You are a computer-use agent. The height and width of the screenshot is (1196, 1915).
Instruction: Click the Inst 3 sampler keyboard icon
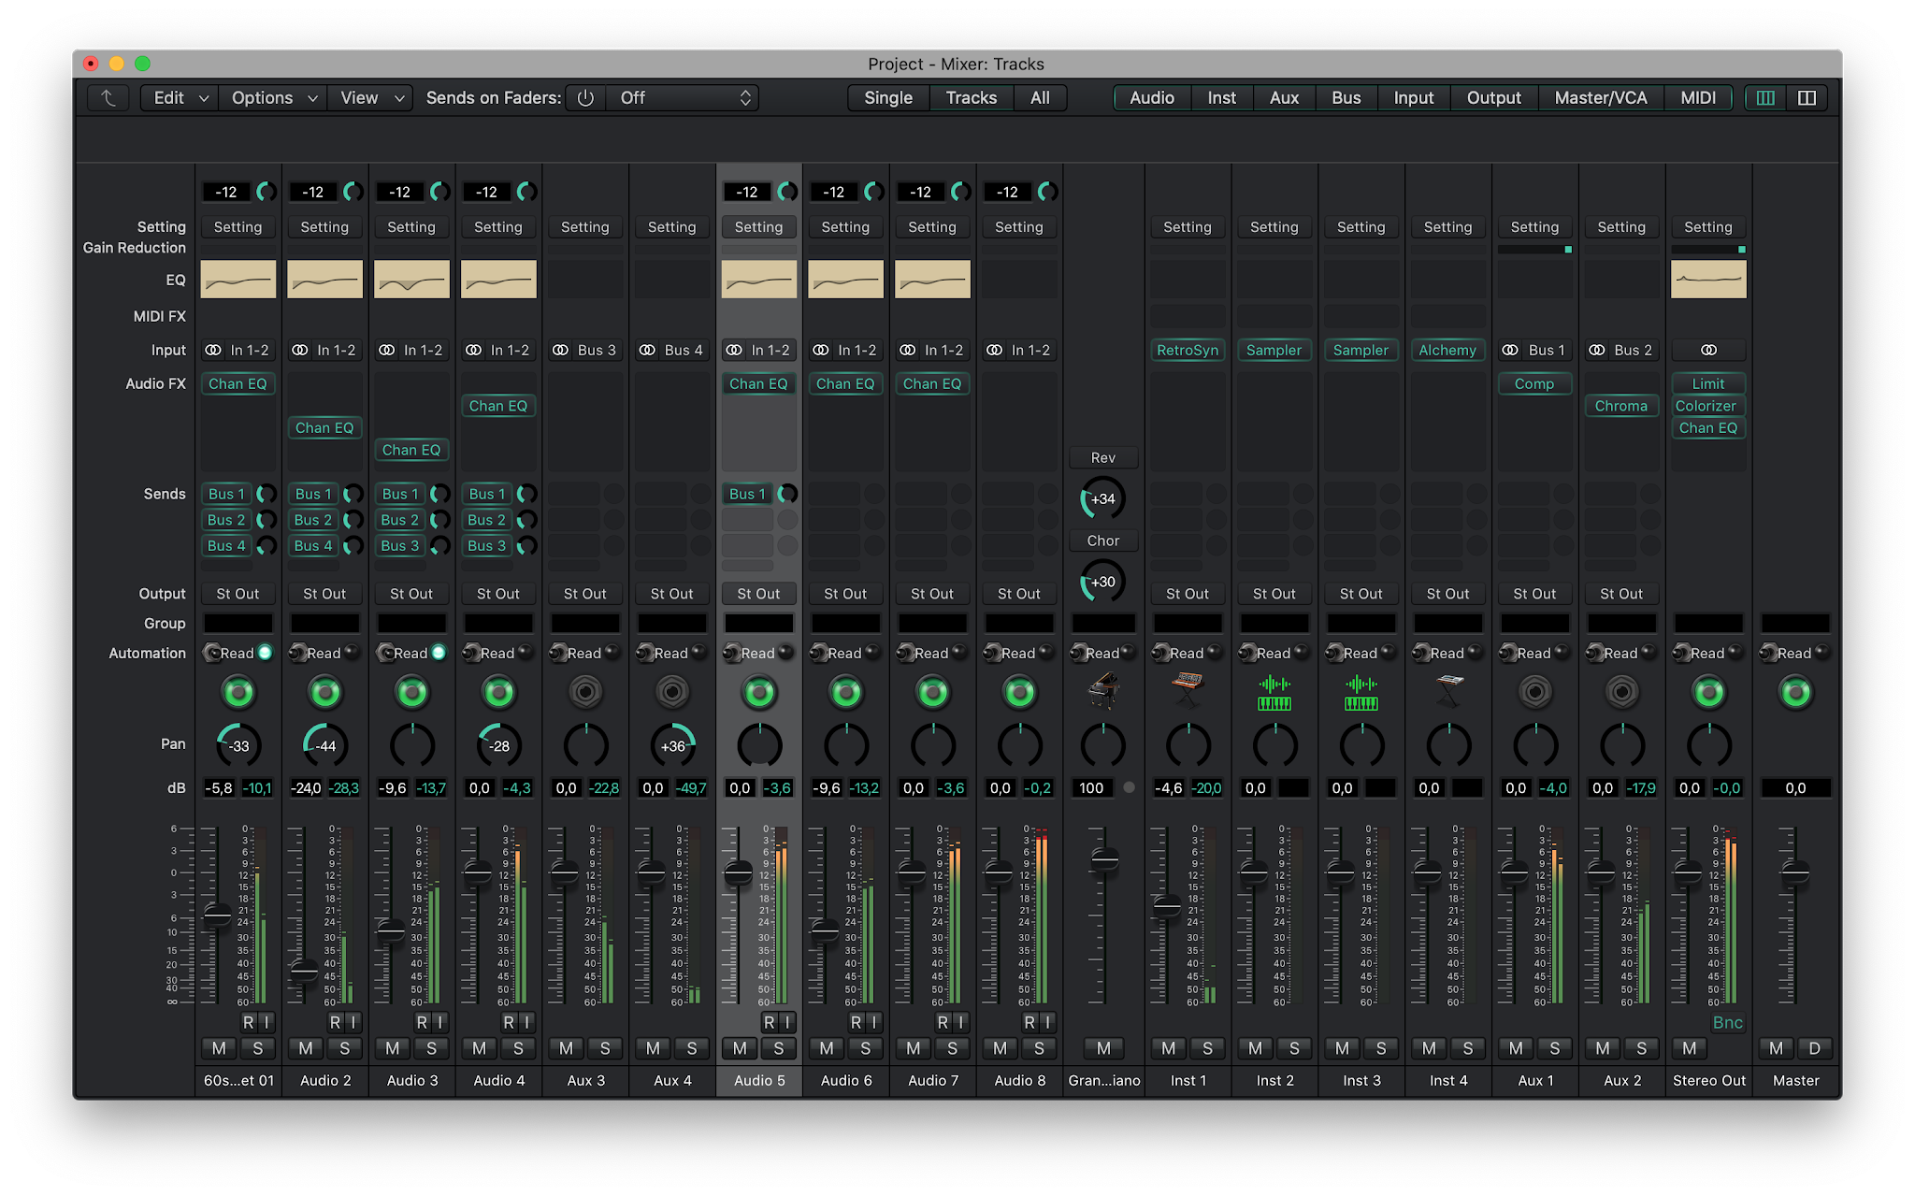pyautogui.click(x=1361, y=692)
